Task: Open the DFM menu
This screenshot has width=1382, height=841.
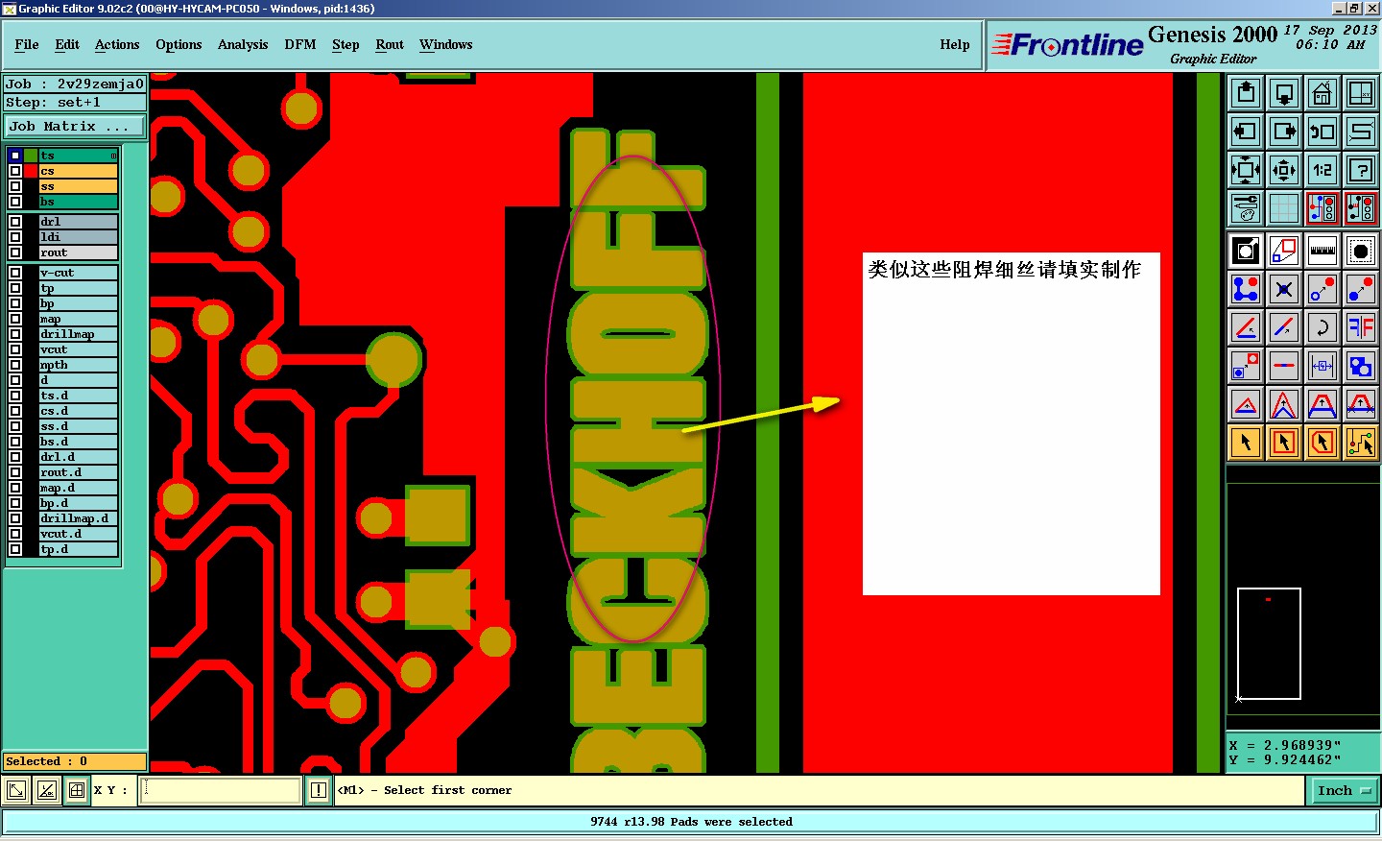Action: tap(300, 44)
